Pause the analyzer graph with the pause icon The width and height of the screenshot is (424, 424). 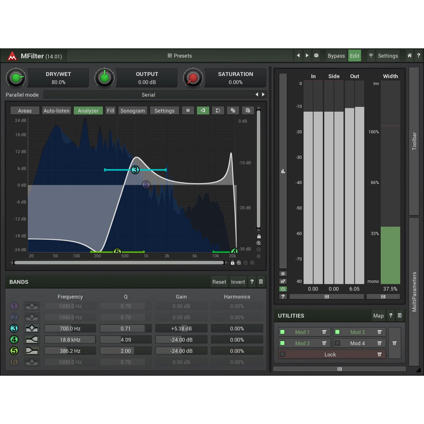[188, 111]
